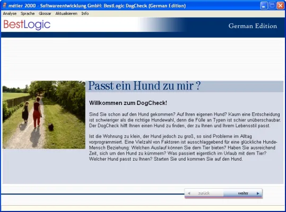Click the 'German Edition' banner text
The image size is (286, 212).
[x=253, y=26]
